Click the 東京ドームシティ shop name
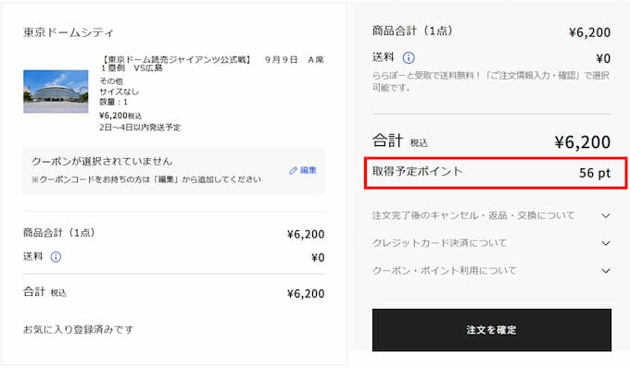This screenshot has width=630, height=368. click(x=69, y=32)
